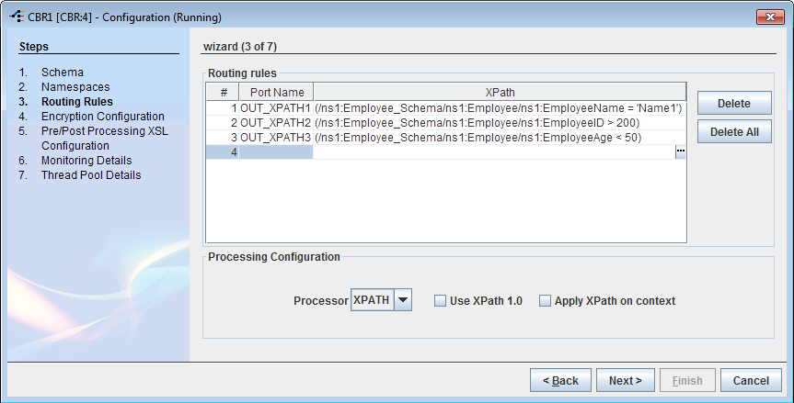Return with the Back button
Image resolution: width=794 pixels, height=403 pixels.
tap(560, 380)
